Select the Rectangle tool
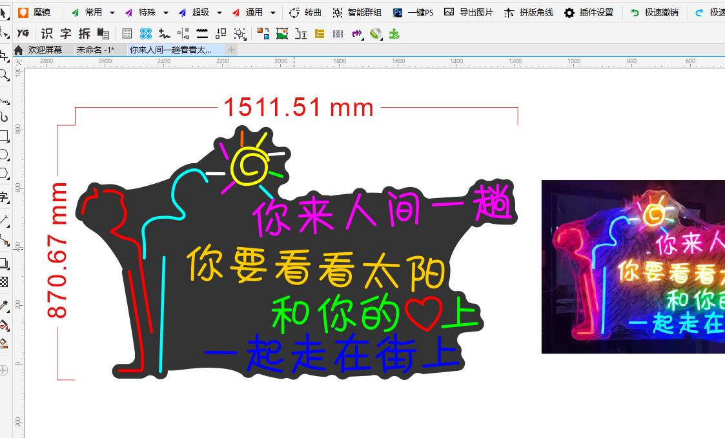Viewport: 725px width, 438px height. (x=4, y=135)
